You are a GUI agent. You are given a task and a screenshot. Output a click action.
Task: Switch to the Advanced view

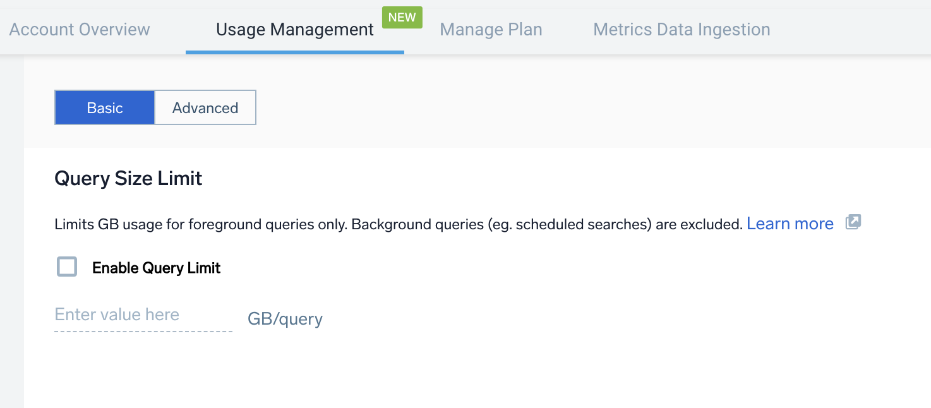pos(205,108)
